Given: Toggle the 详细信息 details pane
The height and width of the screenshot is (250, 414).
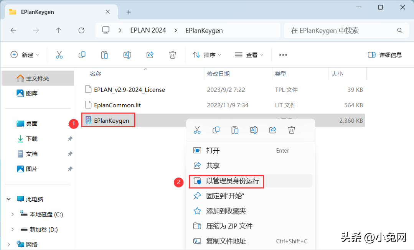Looking at the screenshot, I should pos(384,55).
